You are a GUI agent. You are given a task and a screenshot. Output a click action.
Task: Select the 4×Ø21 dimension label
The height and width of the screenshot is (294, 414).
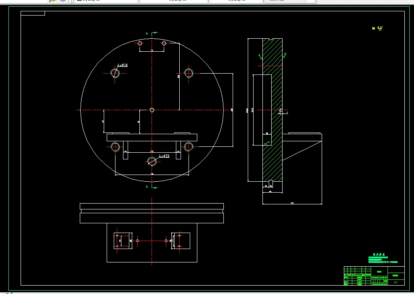(x=123, y=65)
